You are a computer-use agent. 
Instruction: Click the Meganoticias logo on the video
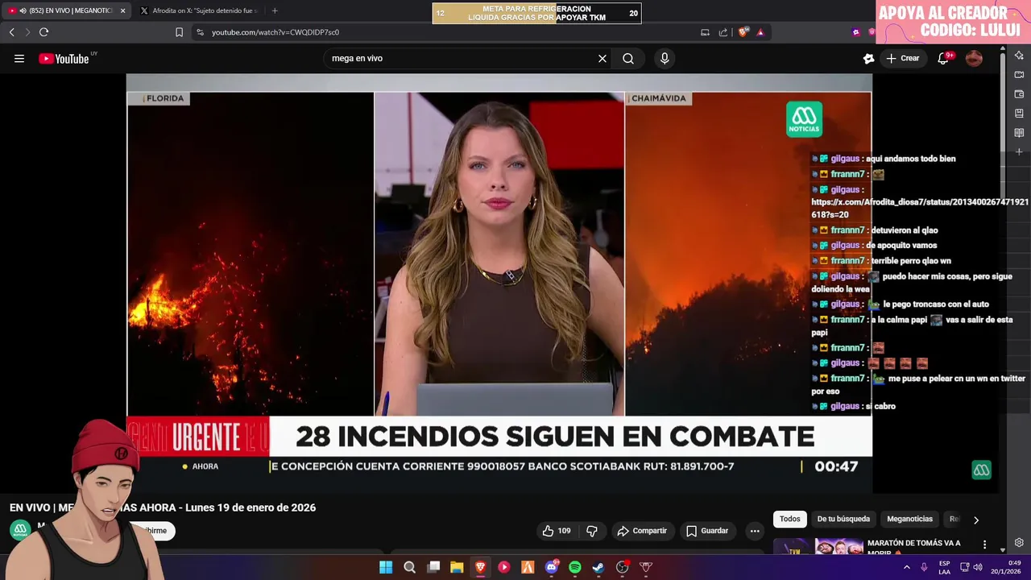click(x=804, y=119)
